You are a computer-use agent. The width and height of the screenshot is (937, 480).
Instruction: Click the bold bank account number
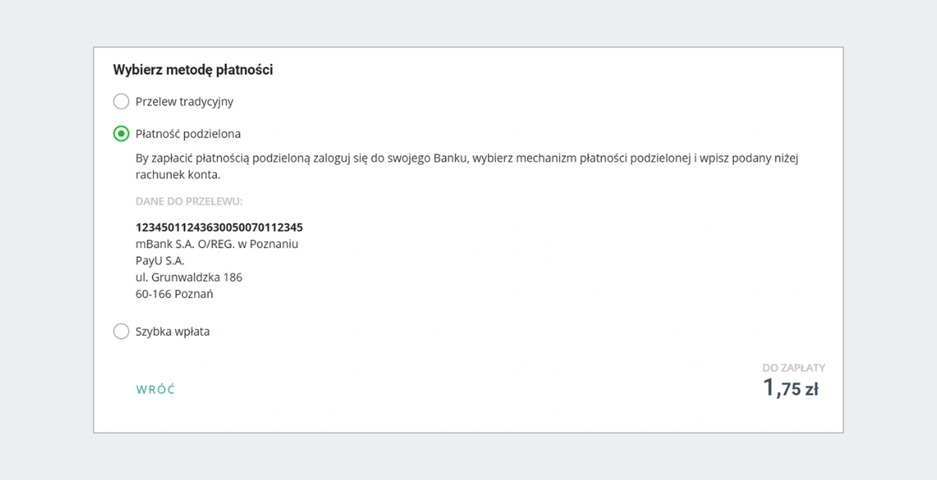tap(219, 227)
